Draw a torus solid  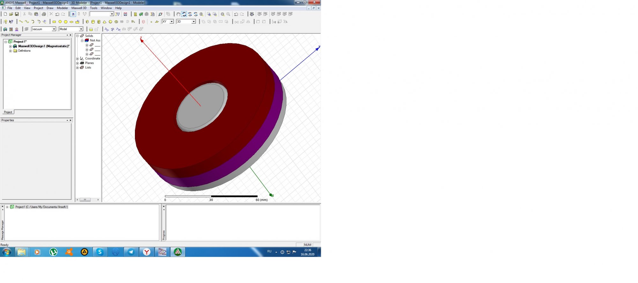click(x=116, y=22)
